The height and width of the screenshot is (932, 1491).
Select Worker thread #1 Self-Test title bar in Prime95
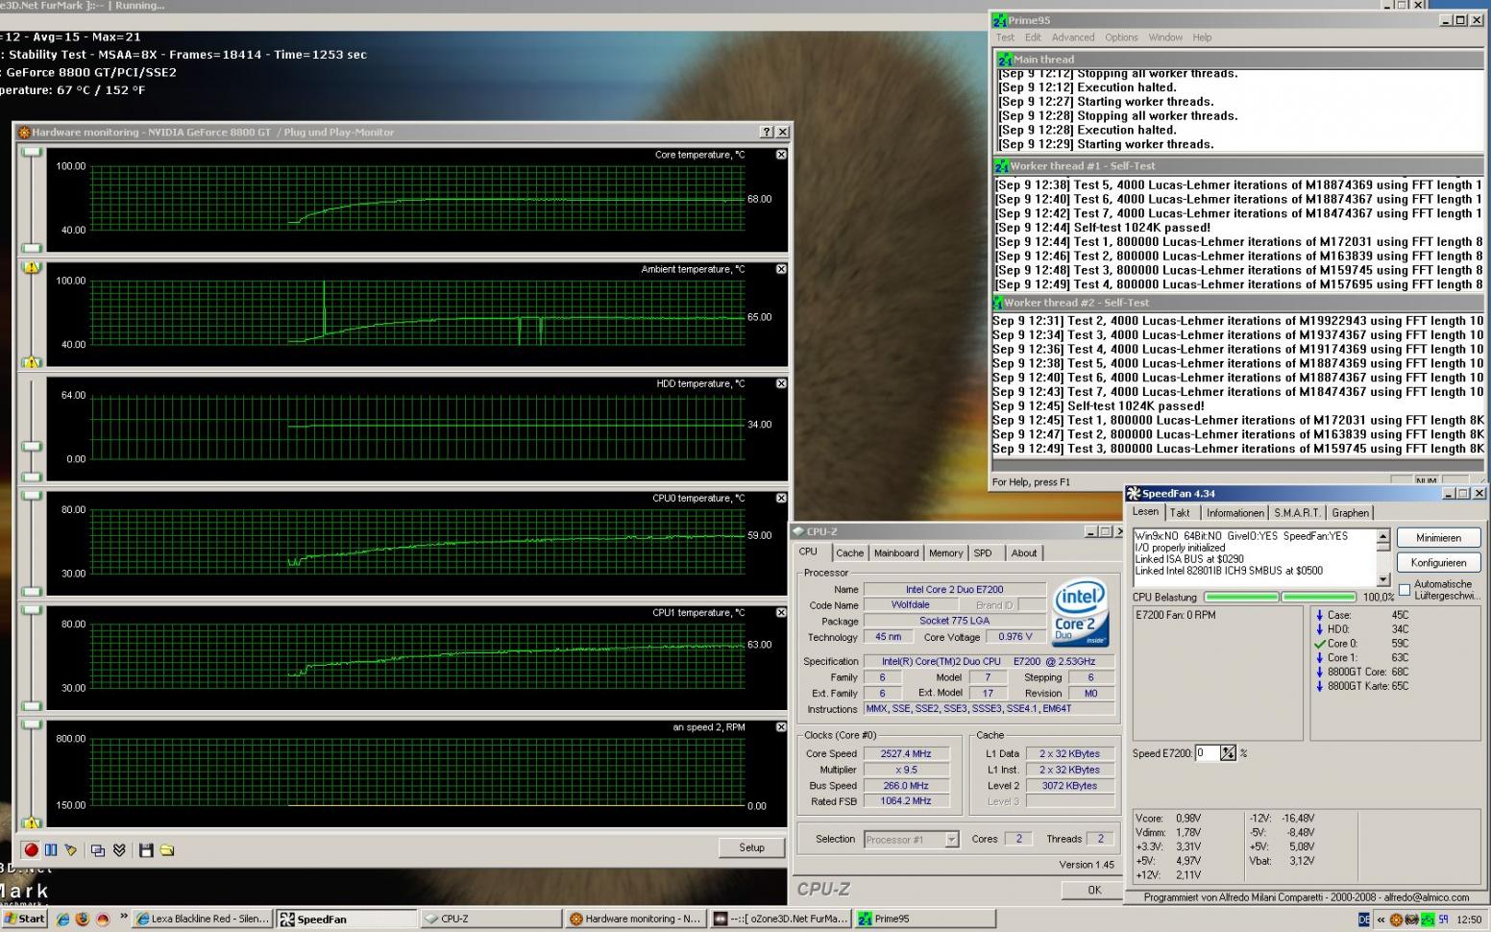[x=1239, y=166]
